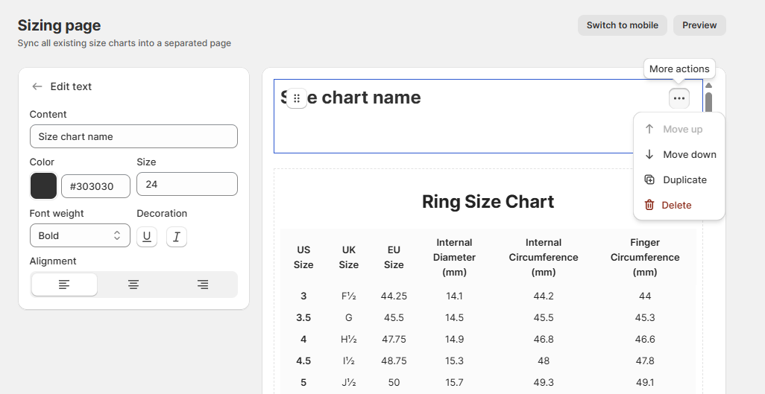Toggle italic text decoration
765x394 pixels.
177,237
